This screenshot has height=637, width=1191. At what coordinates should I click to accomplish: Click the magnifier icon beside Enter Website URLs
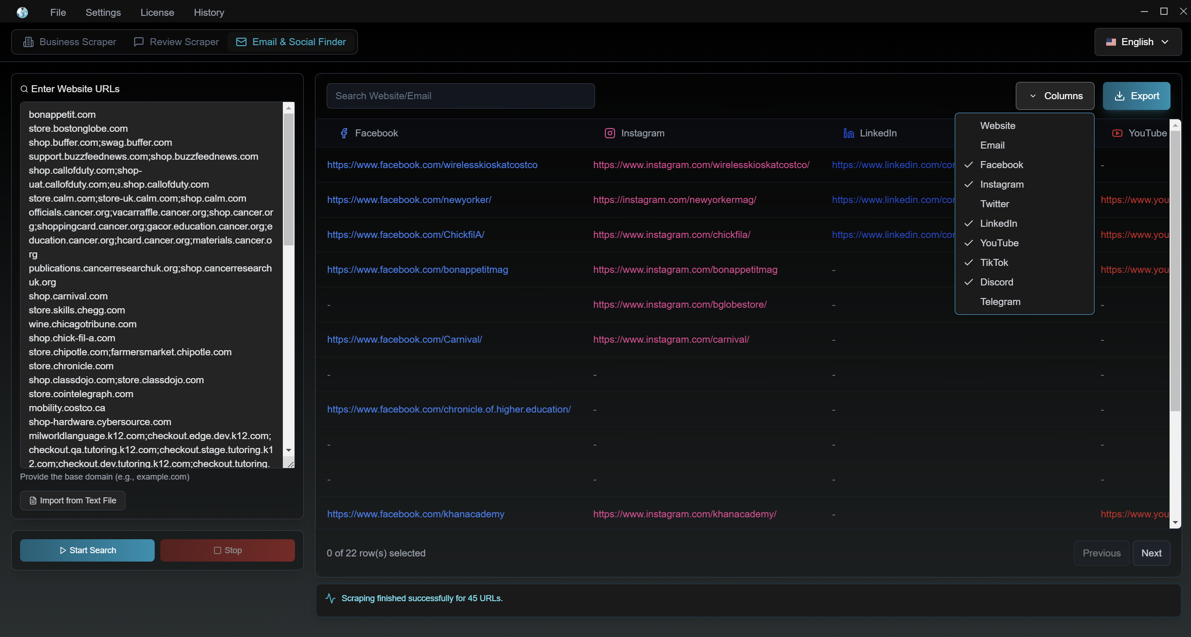(x=24, y=89)
